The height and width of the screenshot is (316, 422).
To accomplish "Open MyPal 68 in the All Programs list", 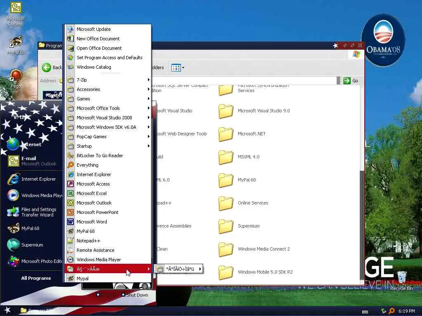I will pyautogui.click(x=108, y=231).
